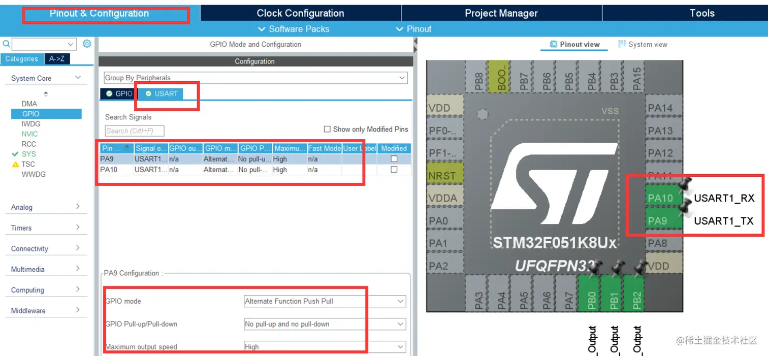Enable Show only Modified Pins checkbox

click(327, 129)
